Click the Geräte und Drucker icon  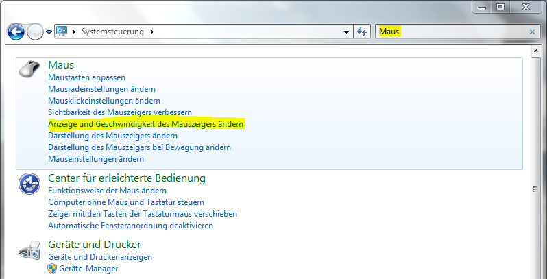[x=29, y=250]
